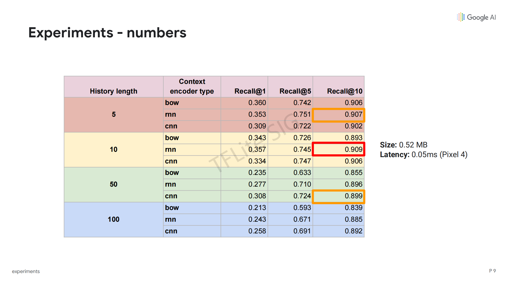This screenshot has width=509, height=286.
Task: Click the 0.308 Recall@1 value
Action: click(257, 196)
